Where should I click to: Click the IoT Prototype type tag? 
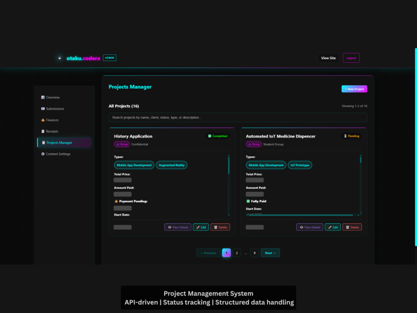300,165
